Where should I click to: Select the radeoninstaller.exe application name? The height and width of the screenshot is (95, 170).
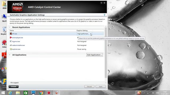(x=18, y=45)
